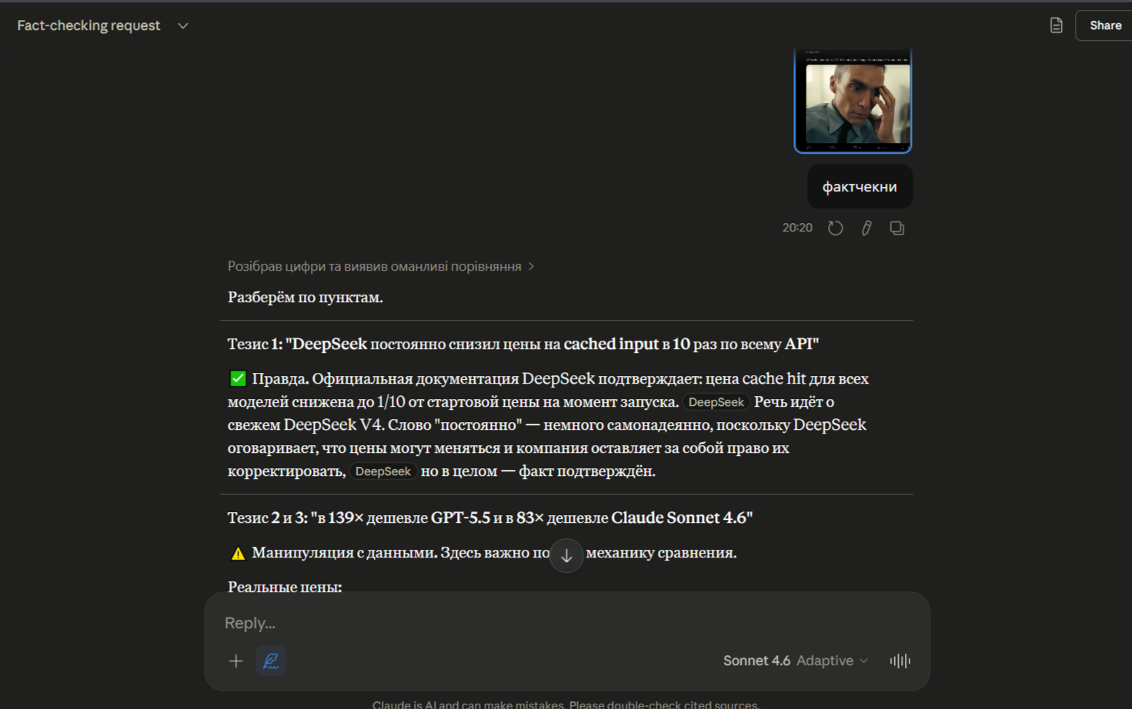Click the 20:20 message timestamp
The image size is (1132, 709).
click(797, 228)
